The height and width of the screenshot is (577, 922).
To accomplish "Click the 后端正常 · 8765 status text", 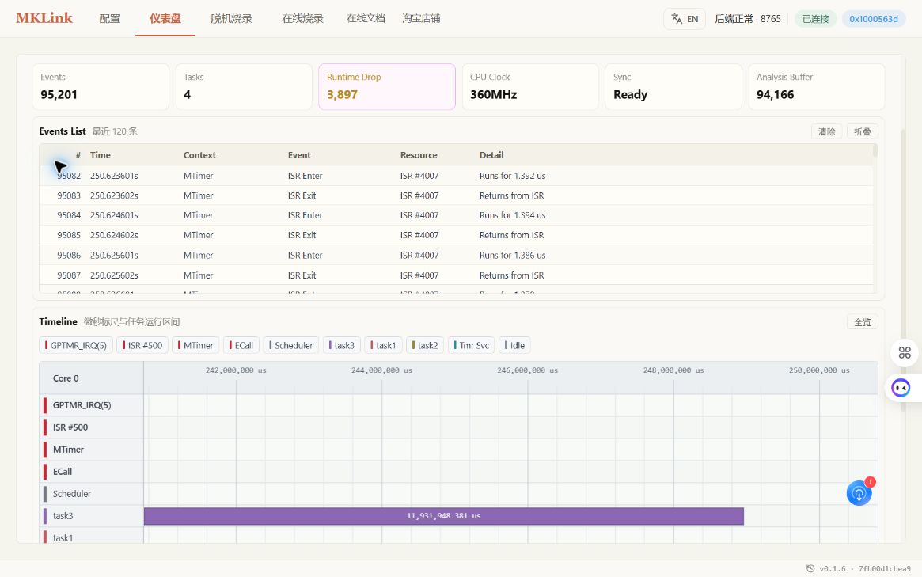I will (x=748, y=19).
